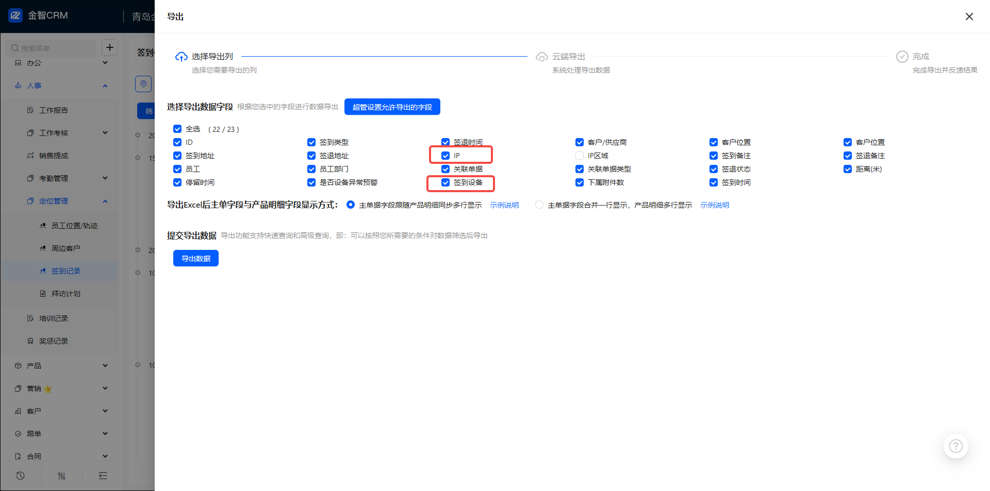Click the 完成 step label
990x491 pixels.
pos(921,56)
